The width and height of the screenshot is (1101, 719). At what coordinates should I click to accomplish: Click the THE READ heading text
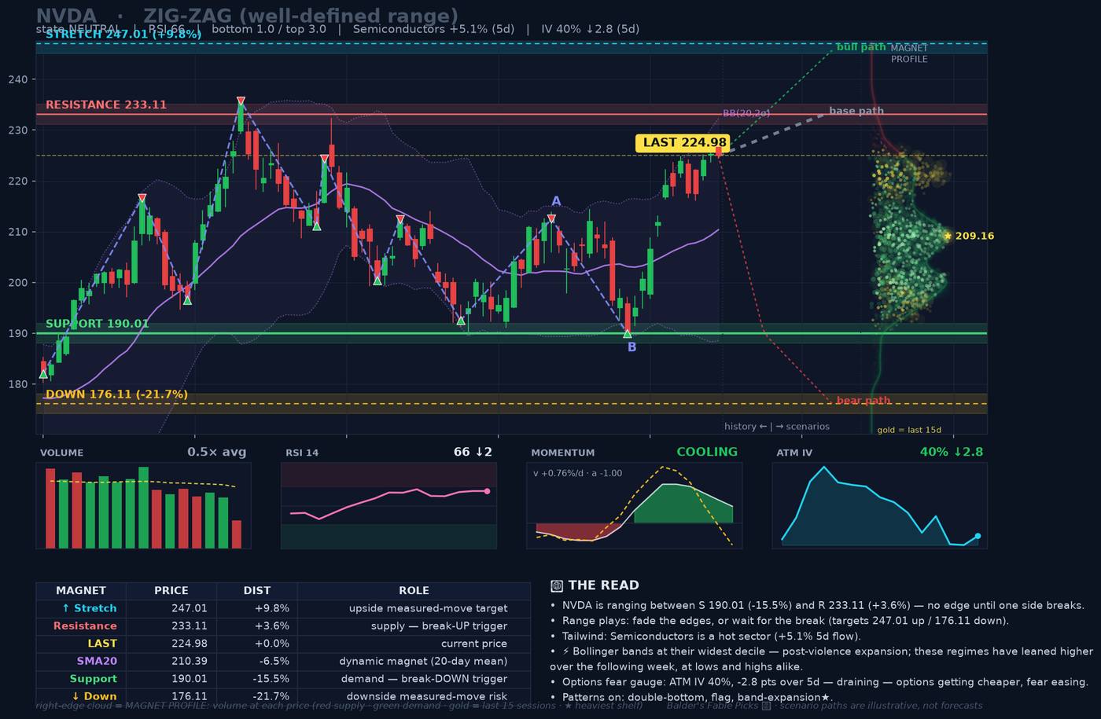pos(604,585)
